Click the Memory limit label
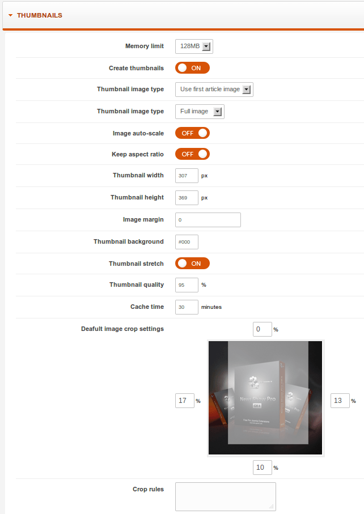 coord(144,46)
